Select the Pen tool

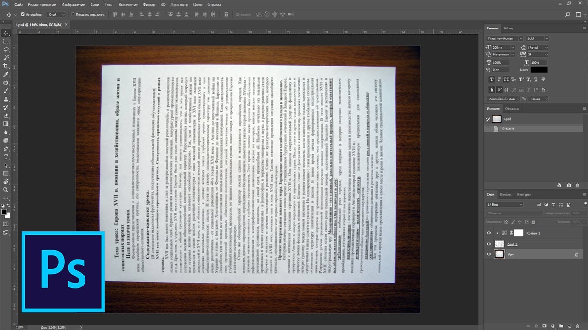coord(6,148)
